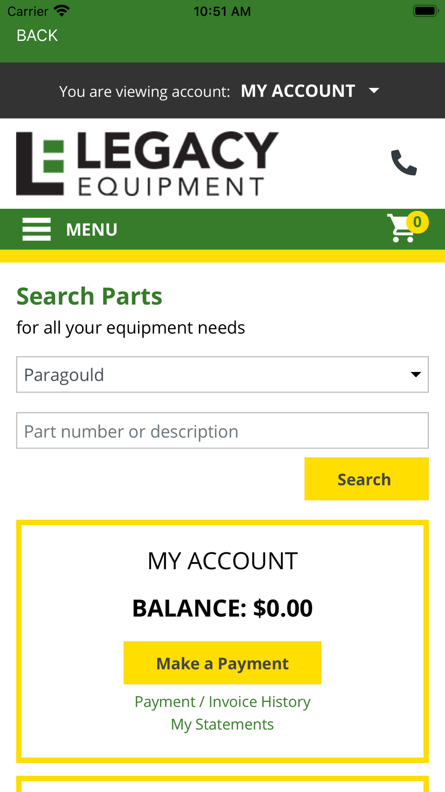
Task: Tap the BALANCE: $0.00 text
Action: [222, 608]
